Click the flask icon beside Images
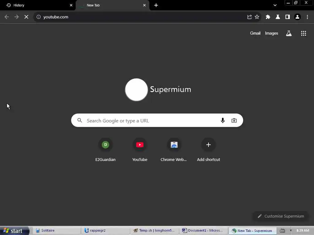The width and height of the screenshot is (314, 235). pyautogui.click(x=289, y=33)
